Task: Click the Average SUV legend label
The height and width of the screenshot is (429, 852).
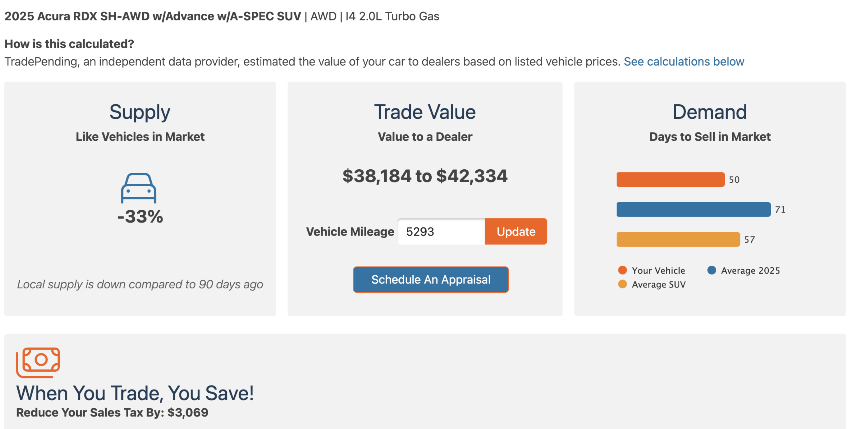Action: (x=659, y=285)
